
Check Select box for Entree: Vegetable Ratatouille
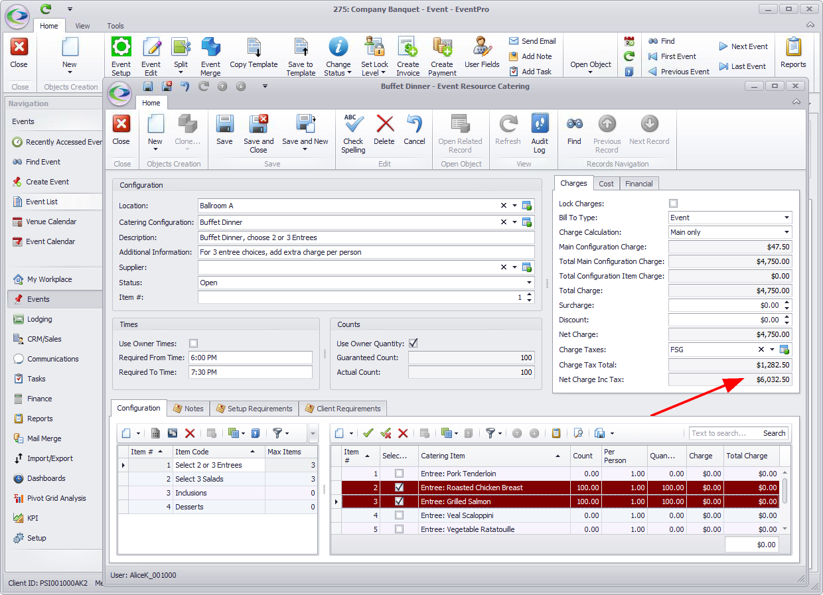pos(399,529)
